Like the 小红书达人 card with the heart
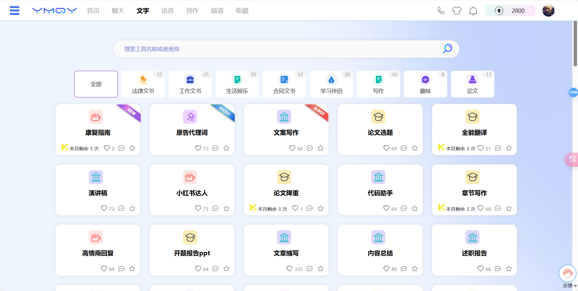This screenshot has width=578, height=291. point(198,208)
